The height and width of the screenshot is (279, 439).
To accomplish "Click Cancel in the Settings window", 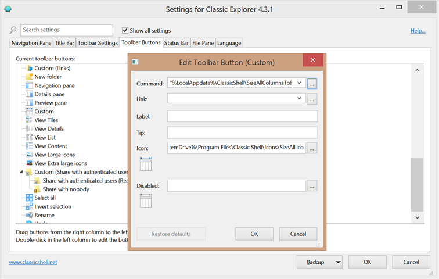I will pyautogui.click(x=411, y=262).
